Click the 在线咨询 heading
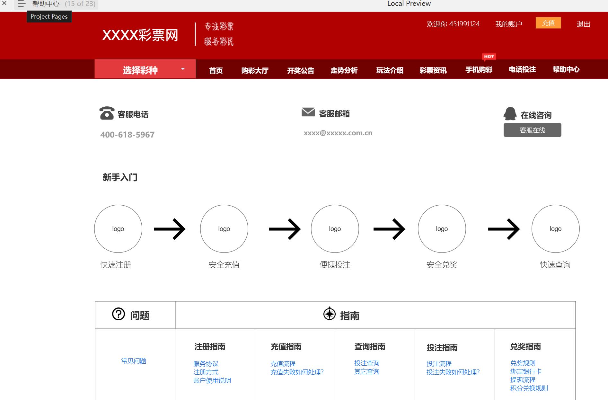Image resolution: width=608 pixels, height=400 pixels. click(536, 115)
